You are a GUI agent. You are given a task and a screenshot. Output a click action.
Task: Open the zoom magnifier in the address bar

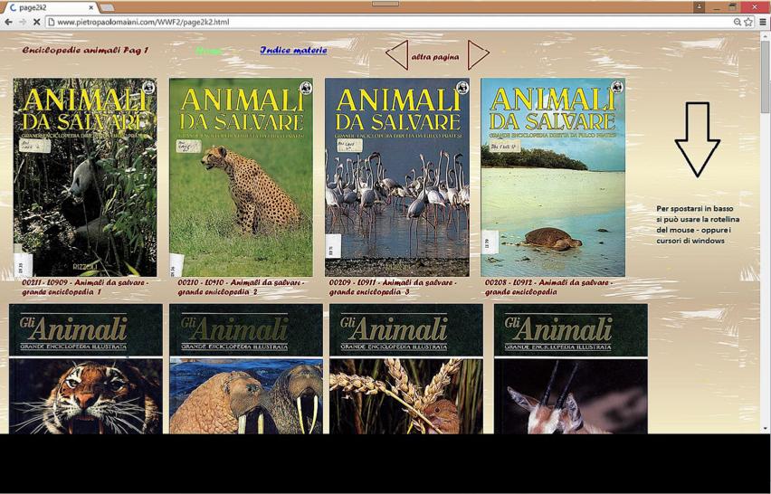click(738, 22)
